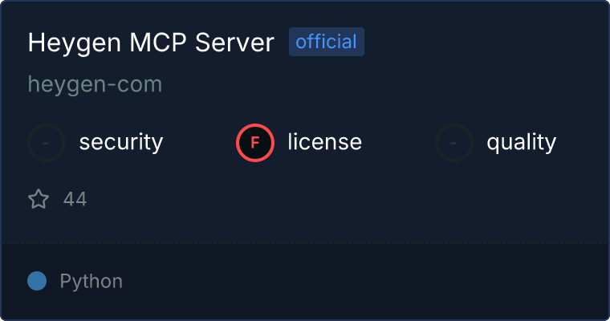Select the quality label
The image size is (610, 321).
pyautogui.click(x=521, y=142)
